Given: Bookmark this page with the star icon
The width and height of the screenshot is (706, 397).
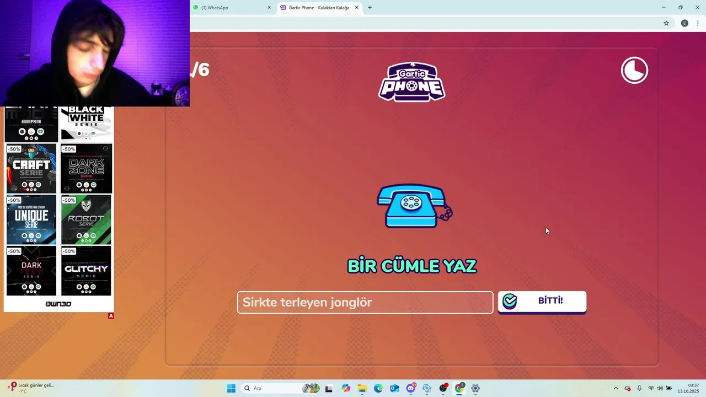Looking at the screenshot, I should [x=666, y=23].
